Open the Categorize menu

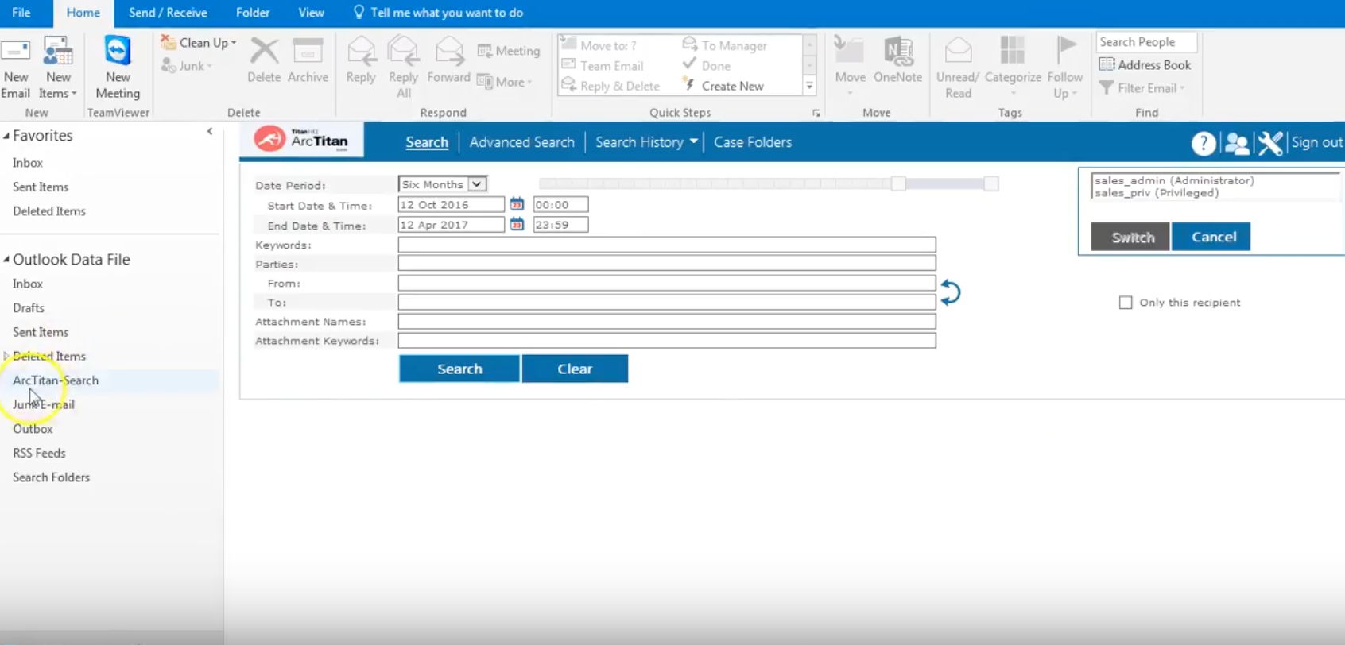tap(1013, 67)
